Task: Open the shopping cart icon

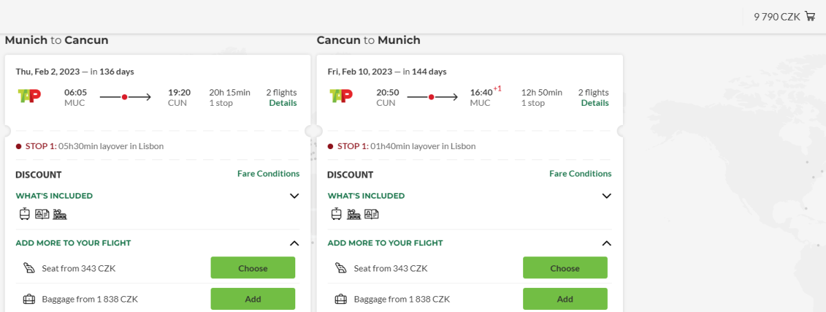Action: (809, 16)
